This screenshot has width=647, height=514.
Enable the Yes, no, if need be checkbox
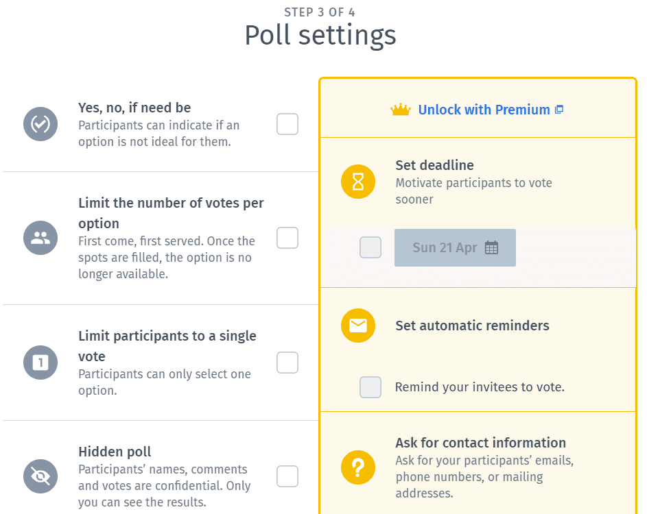tap(287, 124)
